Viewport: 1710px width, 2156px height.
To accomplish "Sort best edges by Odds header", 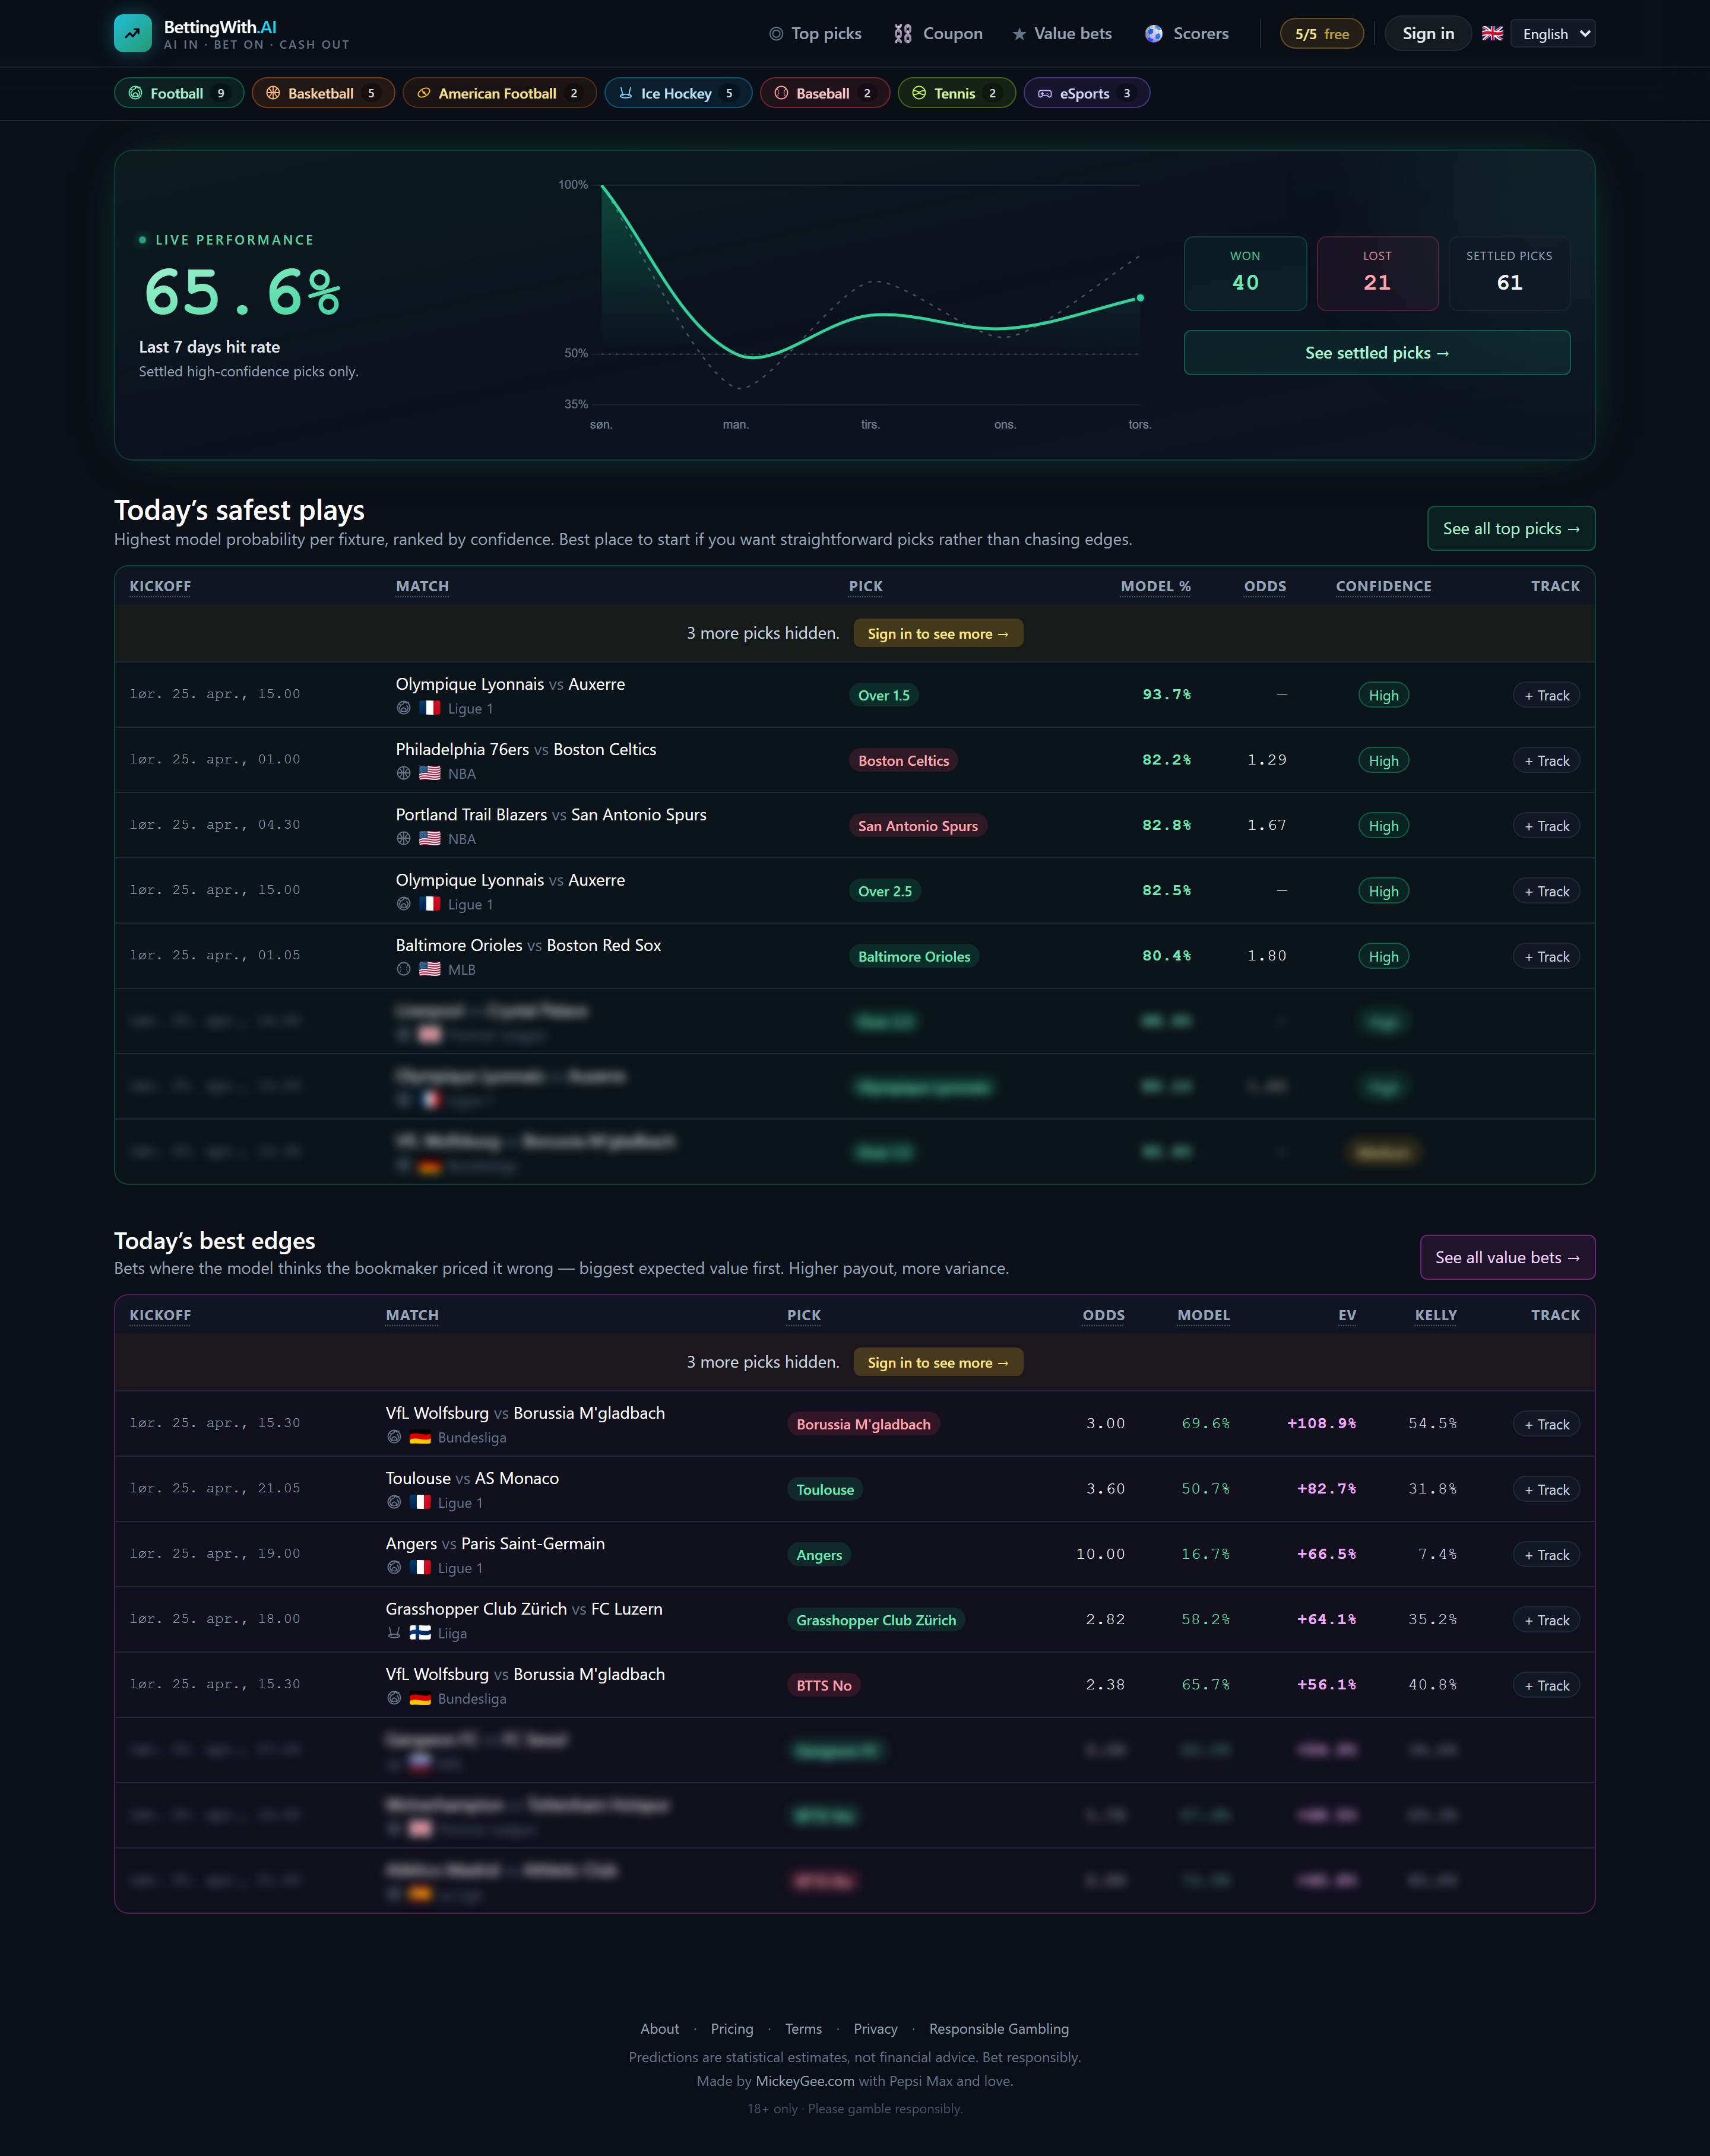I will point(1103,1316).
